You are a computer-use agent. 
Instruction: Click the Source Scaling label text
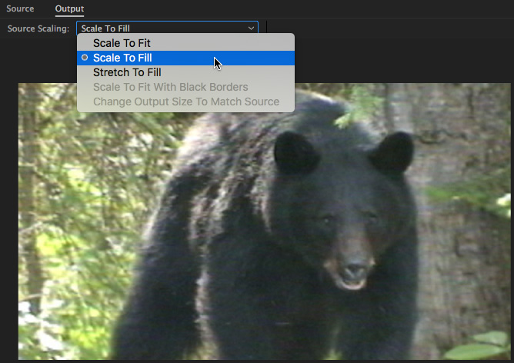click(38, 28)
